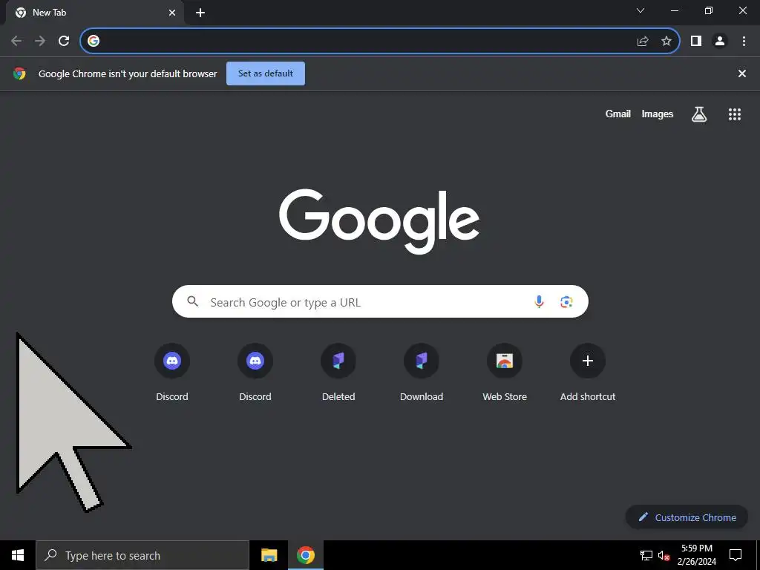
Task: Open the Discord shortcut next to Deleted
Action: [x=255, y=373]
